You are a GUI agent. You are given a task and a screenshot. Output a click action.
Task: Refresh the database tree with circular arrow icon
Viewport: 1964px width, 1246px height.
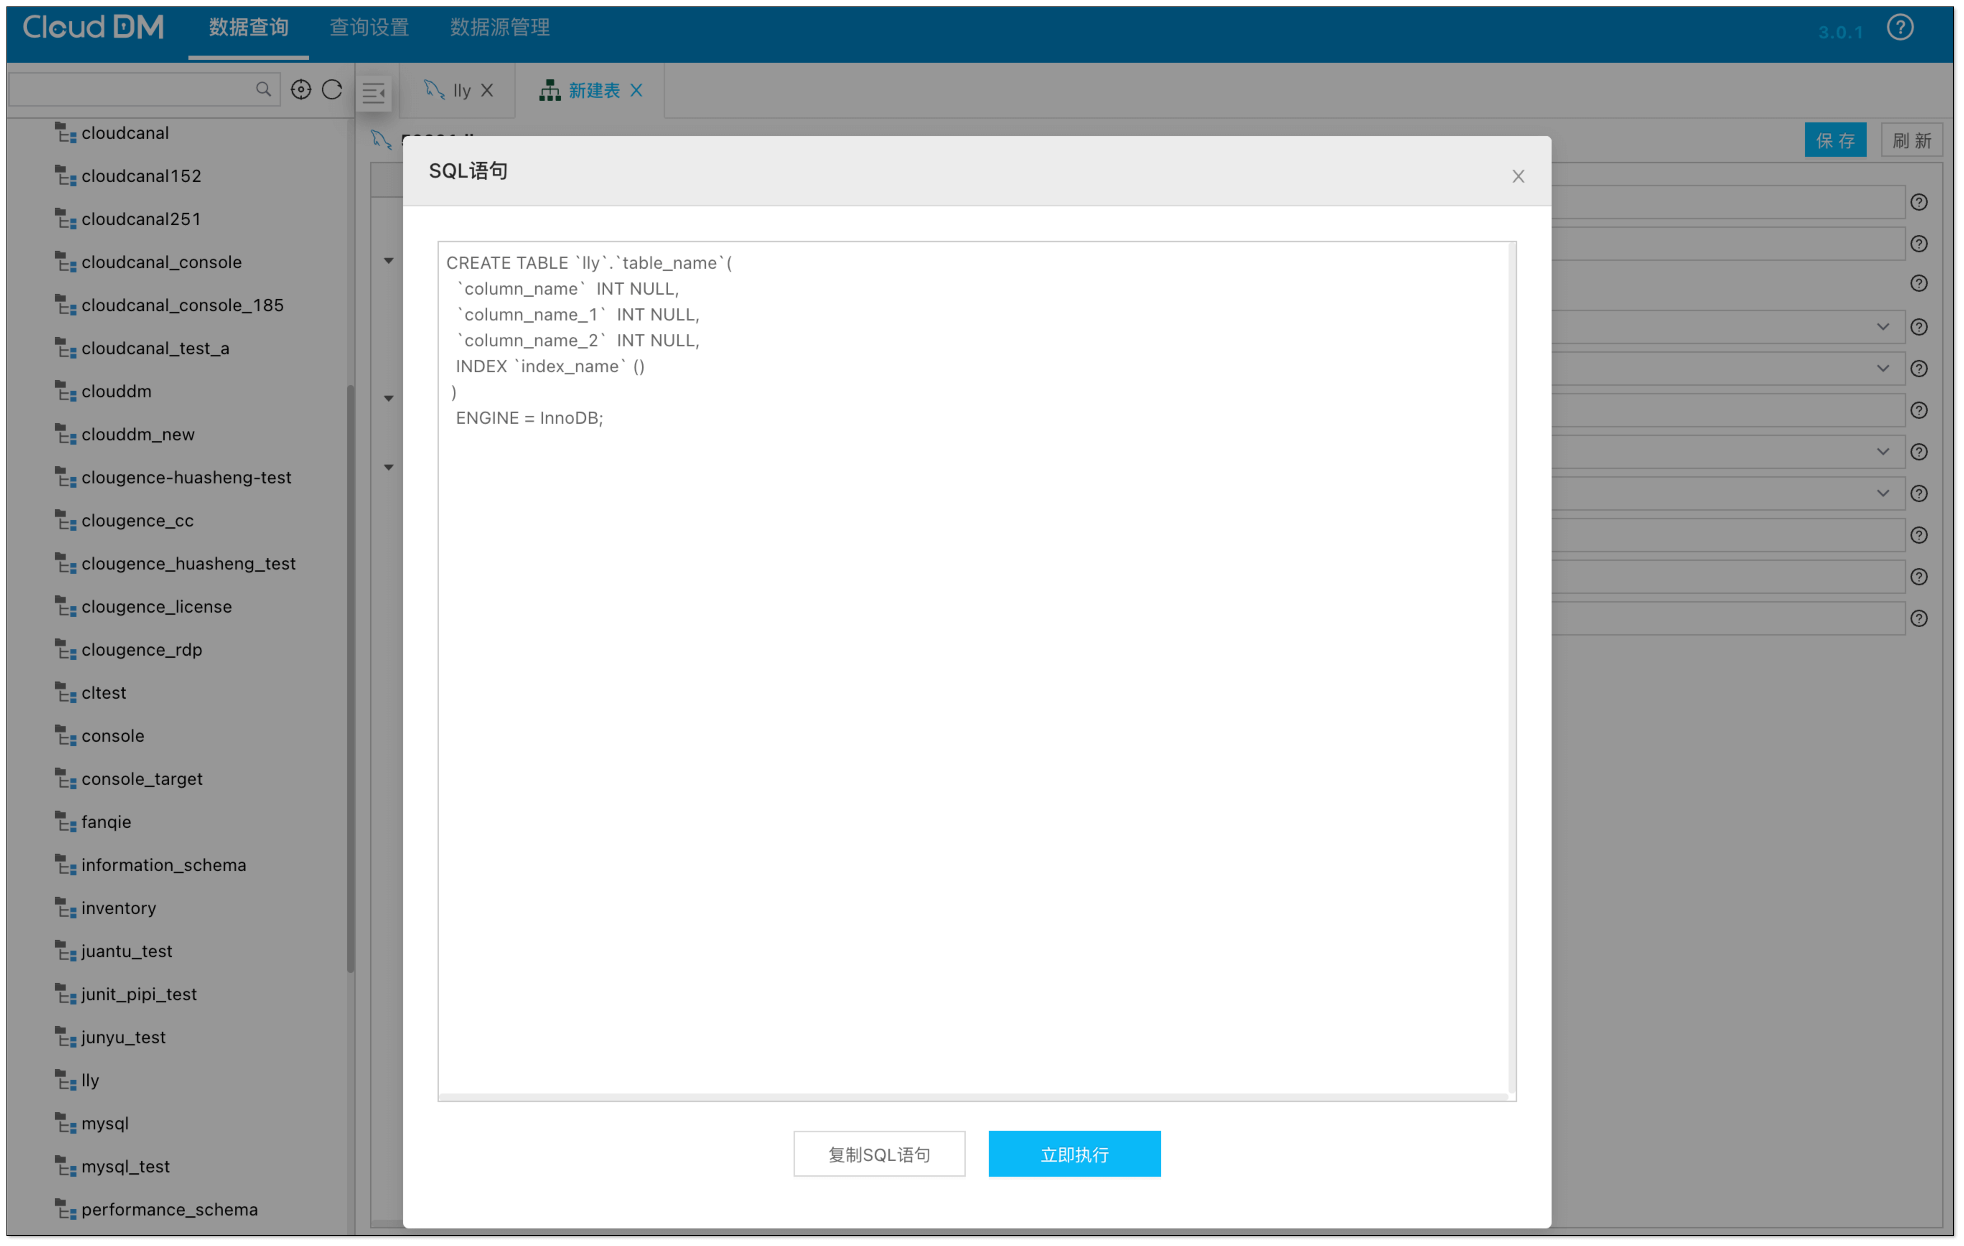pos(332,90)
